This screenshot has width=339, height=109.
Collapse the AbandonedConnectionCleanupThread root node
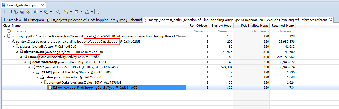[5, 36]
